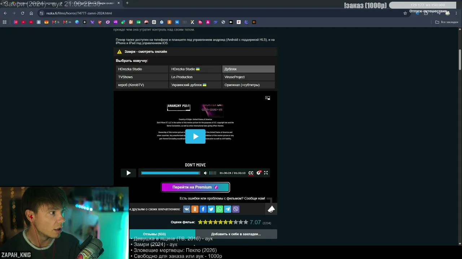Viewport: 462px width, 259px height.
Task: Open player quality settings gear
Action: point(258,173)
